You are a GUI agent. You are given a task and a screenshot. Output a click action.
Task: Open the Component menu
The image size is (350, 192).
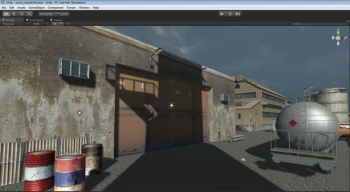point(56,7)
